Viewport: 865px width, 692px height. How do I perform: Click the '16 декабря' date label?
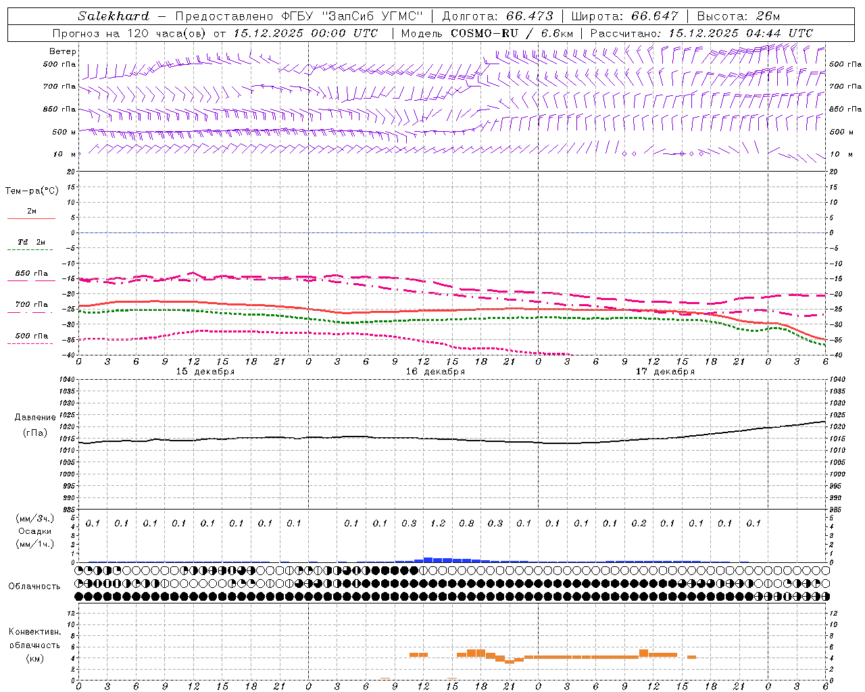pyautogui.click(x=435, y=372)
